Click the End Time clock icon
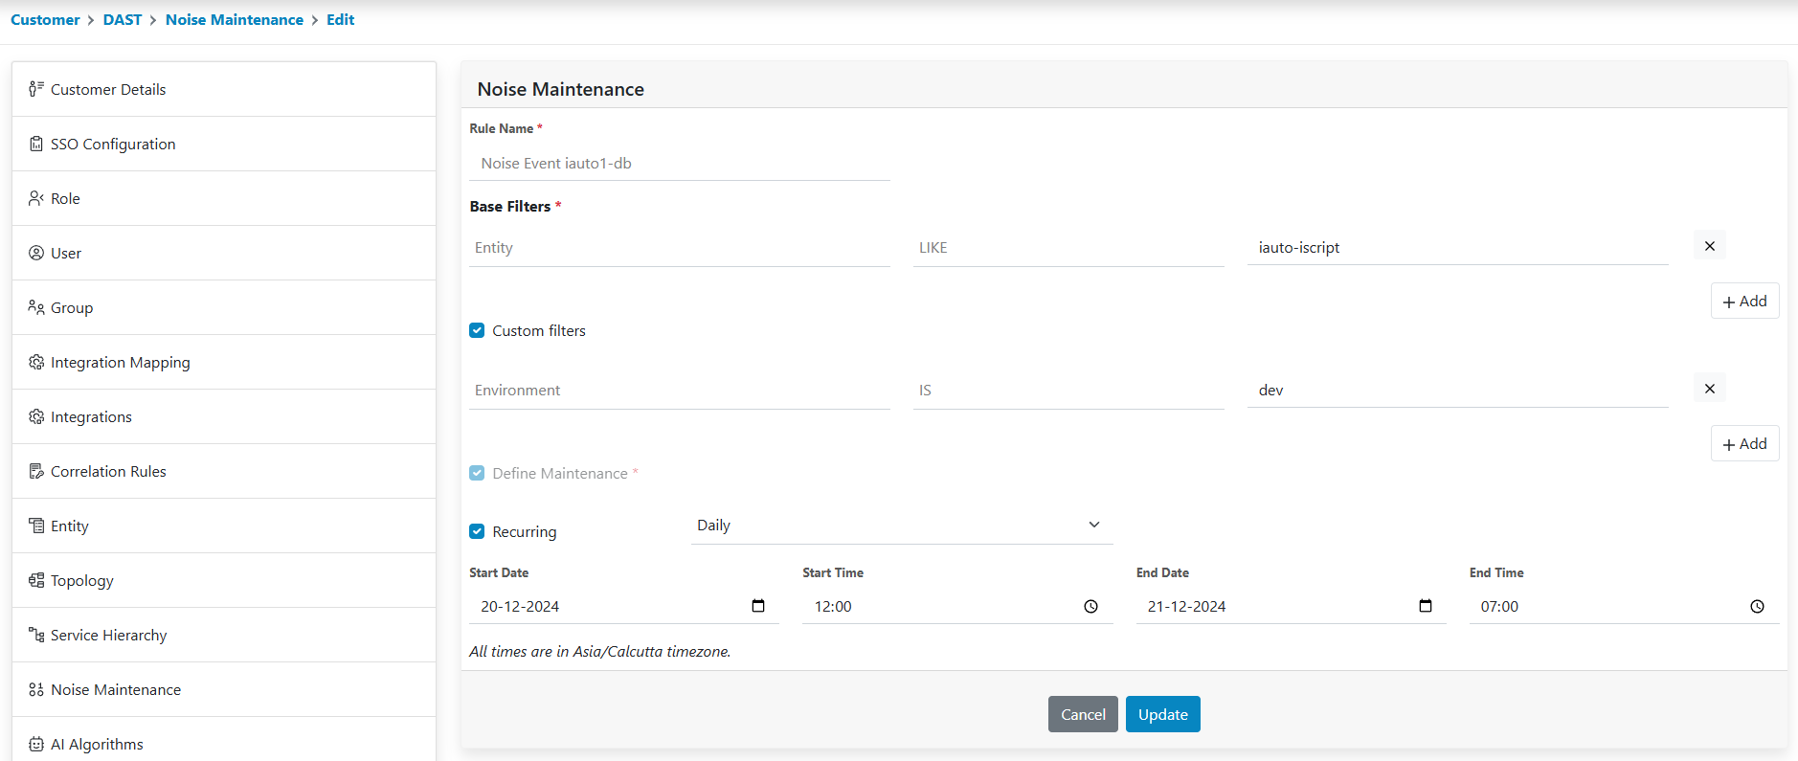The image size is (1798, 761). 1757,607
